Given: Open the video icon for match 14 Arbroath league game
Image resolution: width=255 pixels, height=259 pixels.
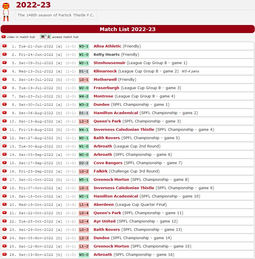Looking at the screenshot, I should [5, 154].
